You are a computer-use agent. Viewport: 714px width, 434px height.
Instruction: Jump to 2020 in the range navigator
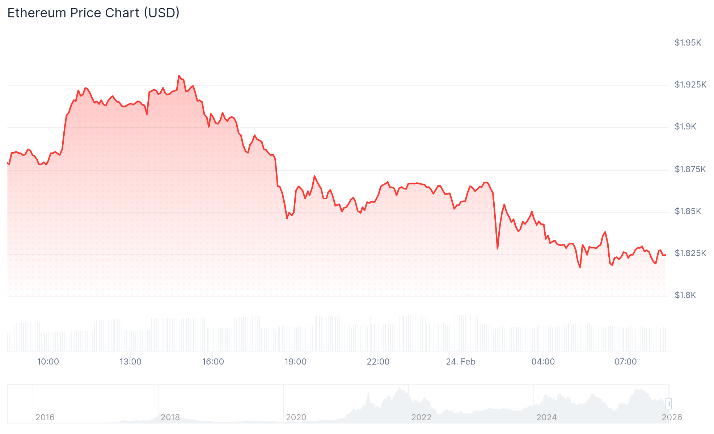(296, 417)
